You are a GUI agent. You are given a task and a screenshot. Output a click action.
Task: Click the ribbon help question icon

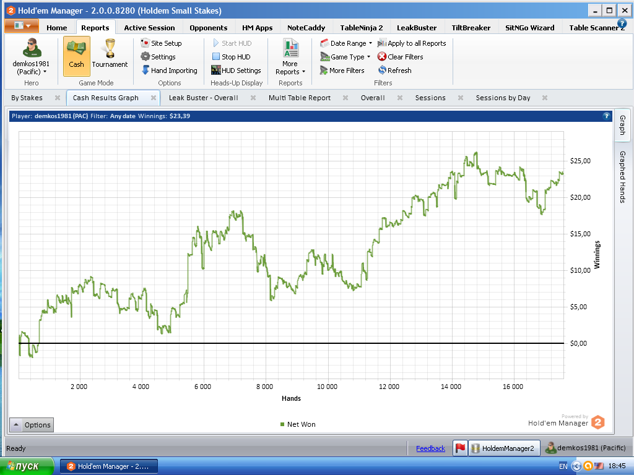click(x=622, y=24)
